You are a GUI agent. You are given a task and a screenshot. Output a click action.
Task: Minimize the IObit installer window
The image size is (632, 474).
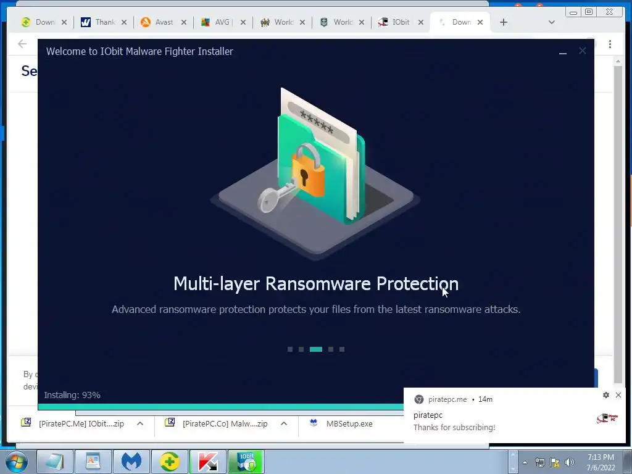563,52
